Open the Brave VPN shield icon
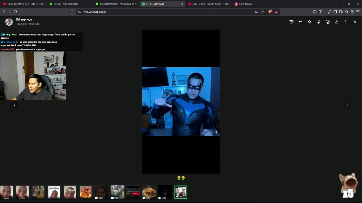 [352, 12]
